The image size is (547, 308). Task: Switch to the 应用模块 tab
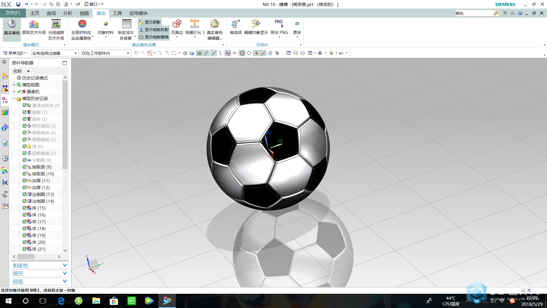(138, 13)
